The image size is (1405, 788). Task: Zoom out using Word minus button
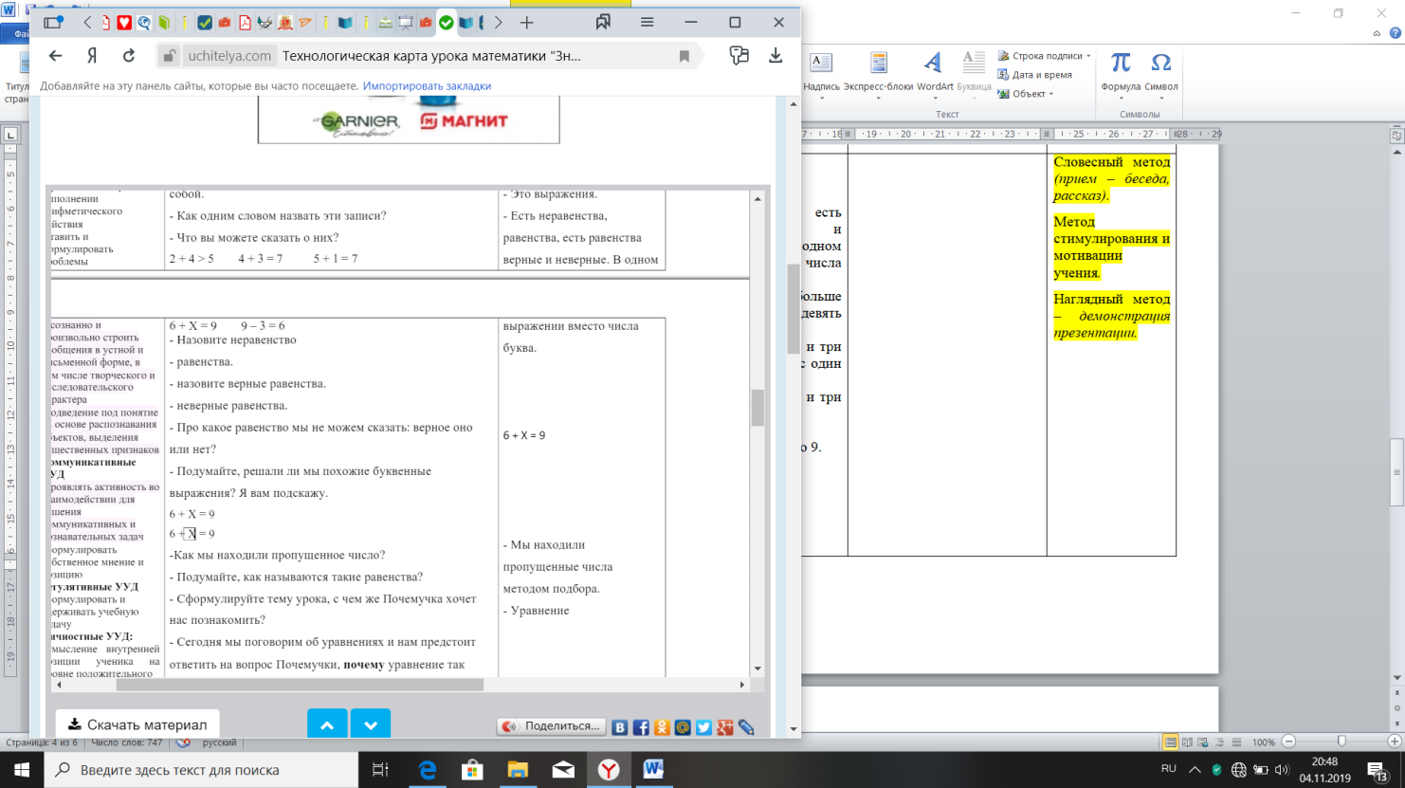1288,742
